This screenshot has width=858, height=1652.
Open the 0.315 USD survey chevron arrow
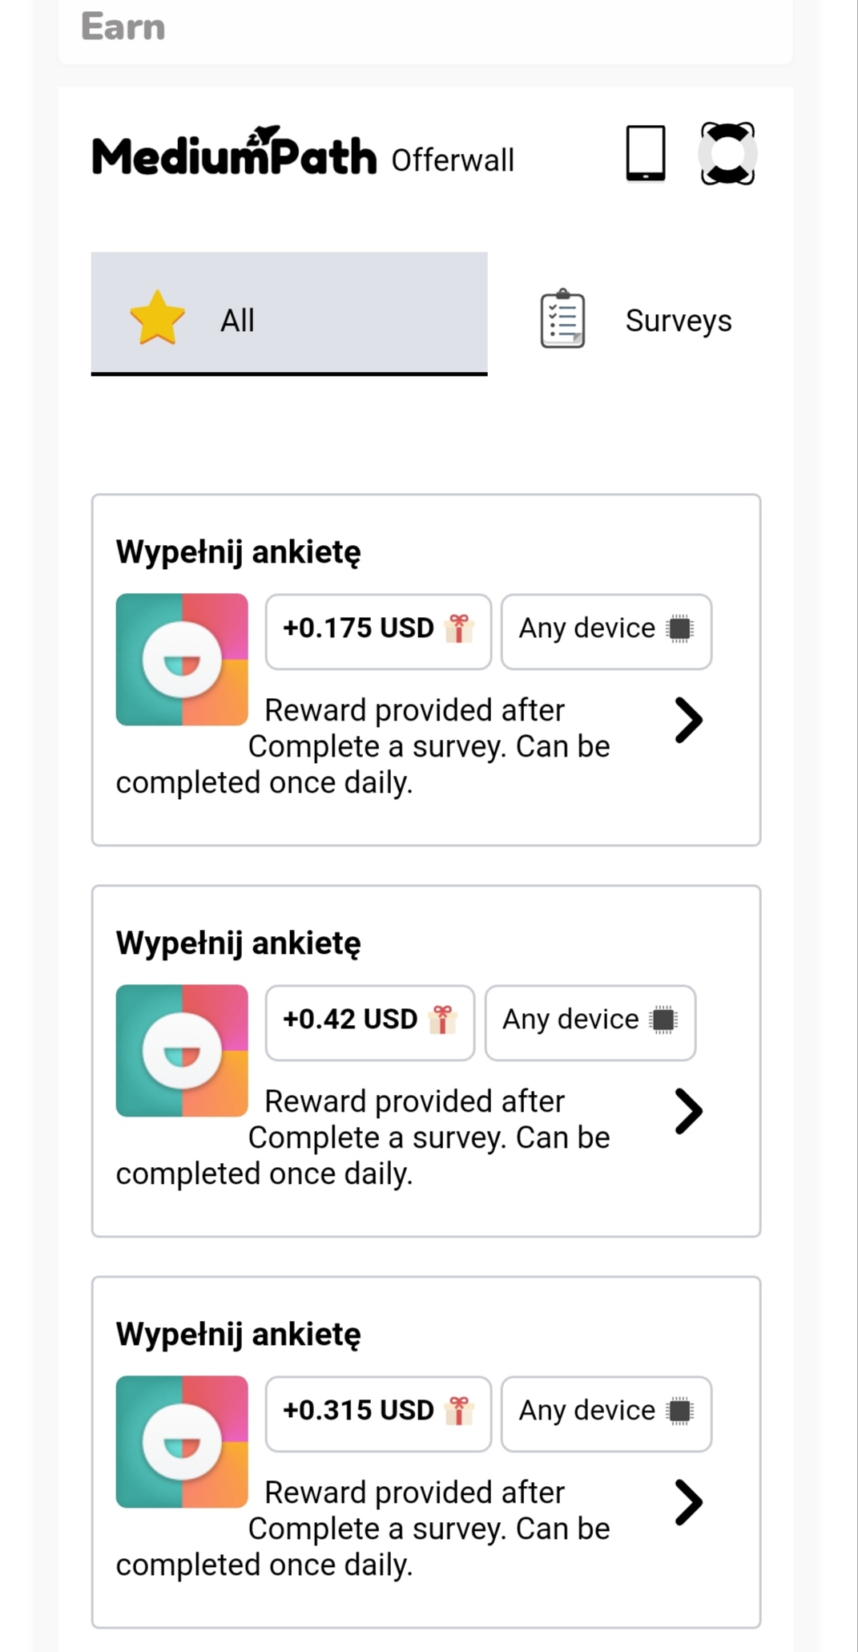point(688,1502)
